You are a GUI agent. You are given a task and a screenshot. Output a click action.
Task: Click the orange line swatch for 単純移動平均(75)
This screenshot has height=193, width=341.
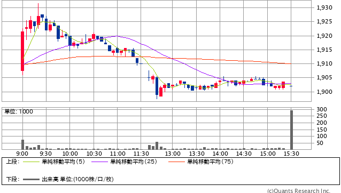(176, 162)
